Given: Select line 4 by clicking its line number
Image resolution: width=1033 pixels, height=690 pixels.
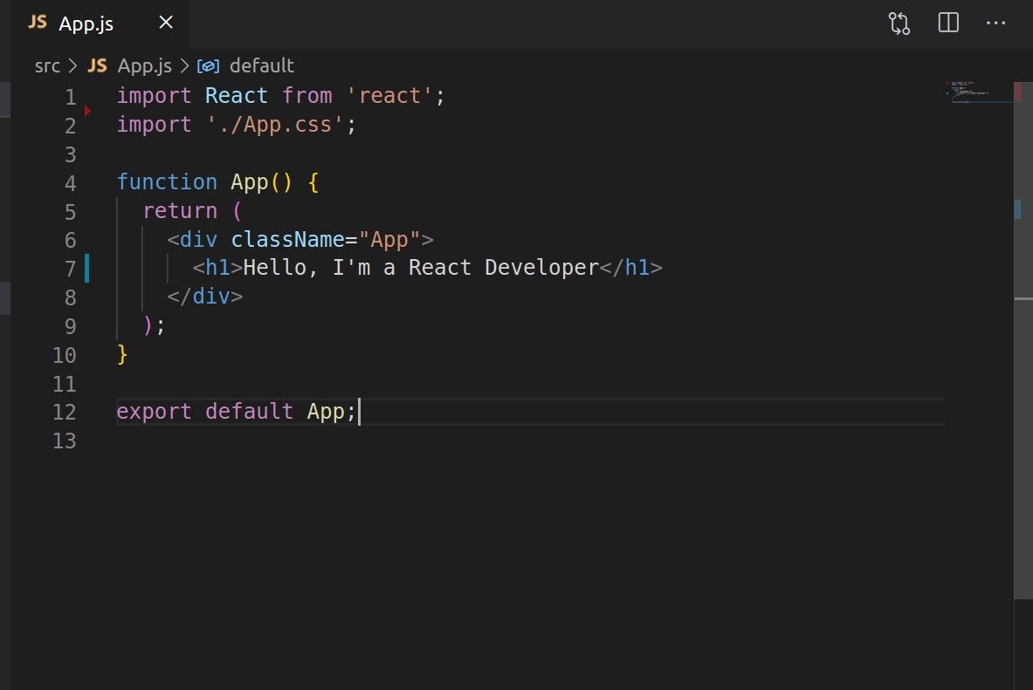Looking at the screenshot, I should (70, 182).
